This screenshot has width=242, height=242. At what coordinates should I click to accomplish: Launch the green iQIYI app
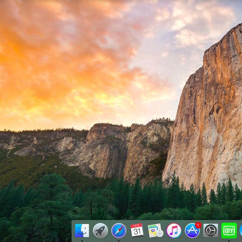tap(229, 230)
